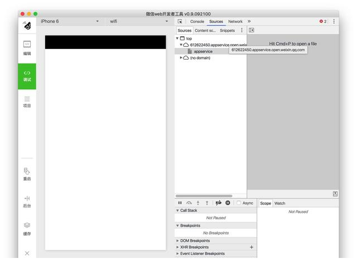
Task: Click the navigator horizontal scrollbar
Action: (x=204, y=196)
